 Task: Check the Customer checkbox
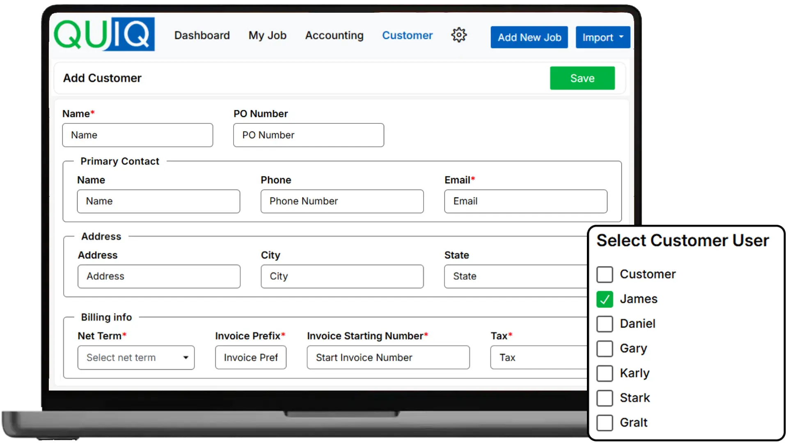(604, 274)
